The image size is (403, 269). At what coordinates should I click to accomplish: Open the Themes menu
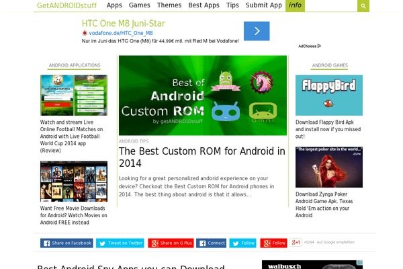(x=169, y=5)
